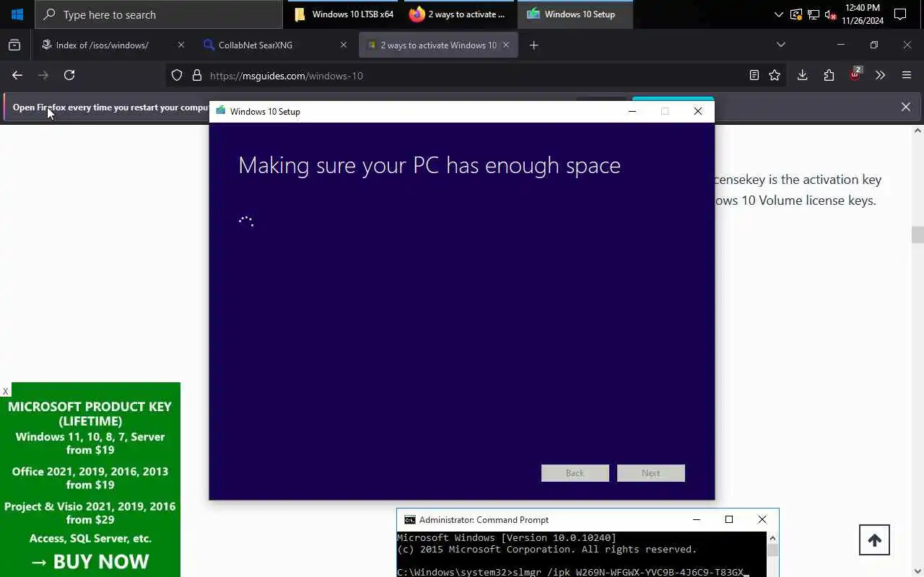
Task: Click the Windows 10 Setup title icon
Action: pyautogui.click(x=221, y=111)
